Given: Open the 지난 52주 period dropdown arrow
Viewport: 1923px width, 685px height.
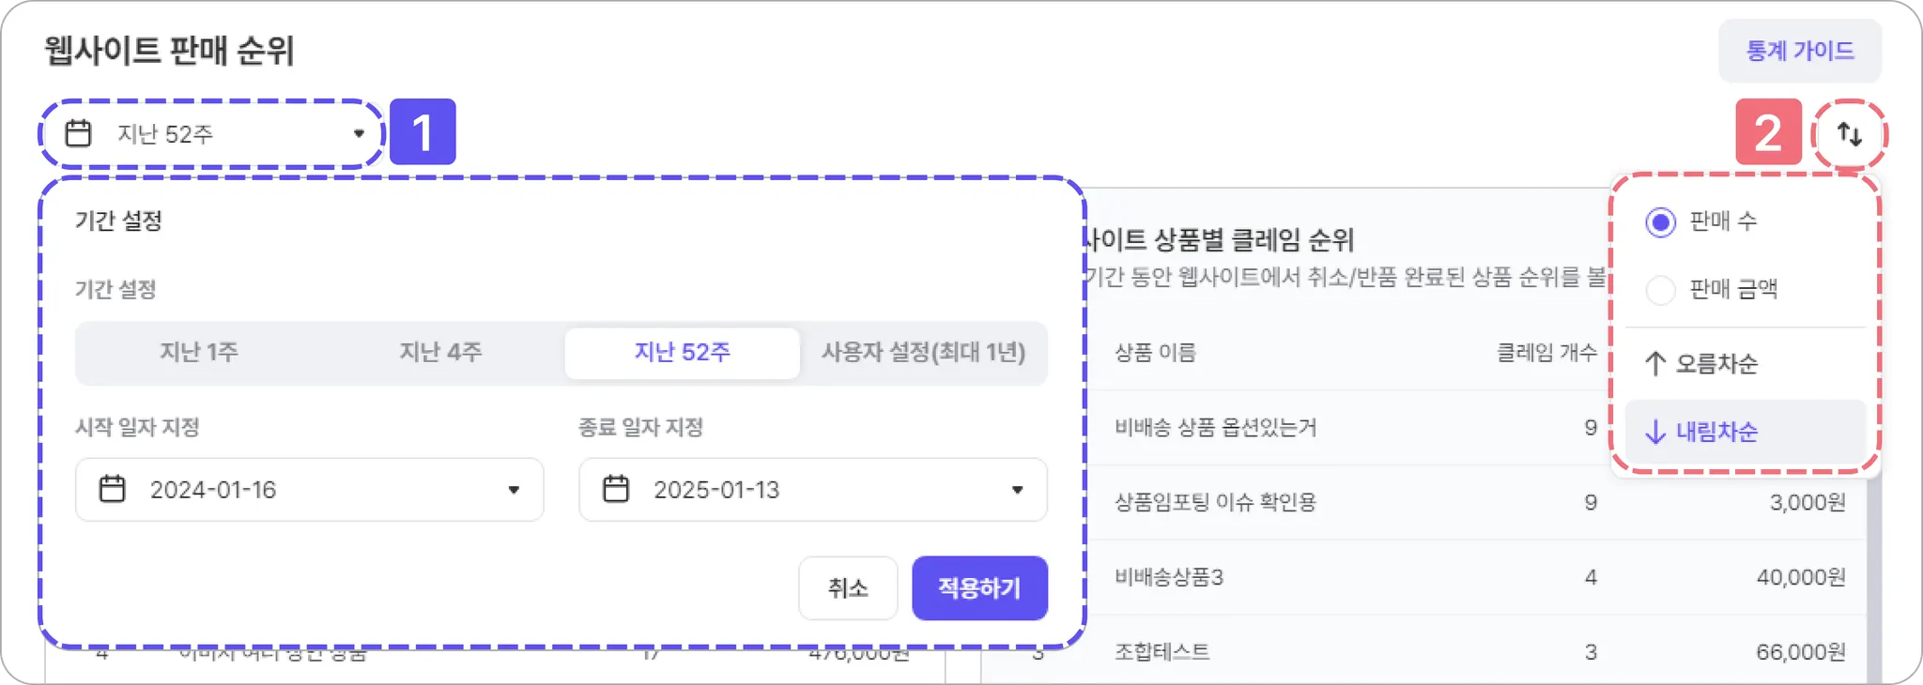Looking at the screenshot, I should point(359,134).
